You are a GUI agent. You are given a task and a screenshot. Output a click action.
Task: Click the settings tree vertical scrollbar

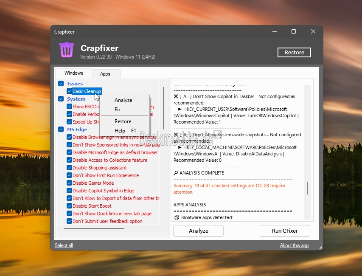(x=163, y=108)
